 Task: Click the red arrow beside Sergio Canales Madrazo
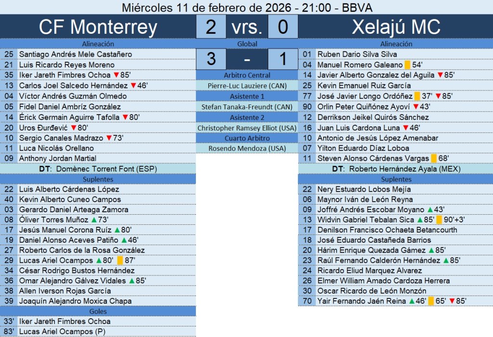[x=108, y=138]
